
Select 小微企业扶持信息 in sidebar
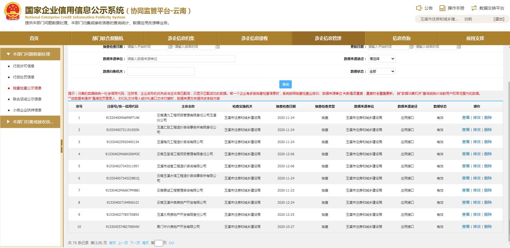tap(27, 110)
